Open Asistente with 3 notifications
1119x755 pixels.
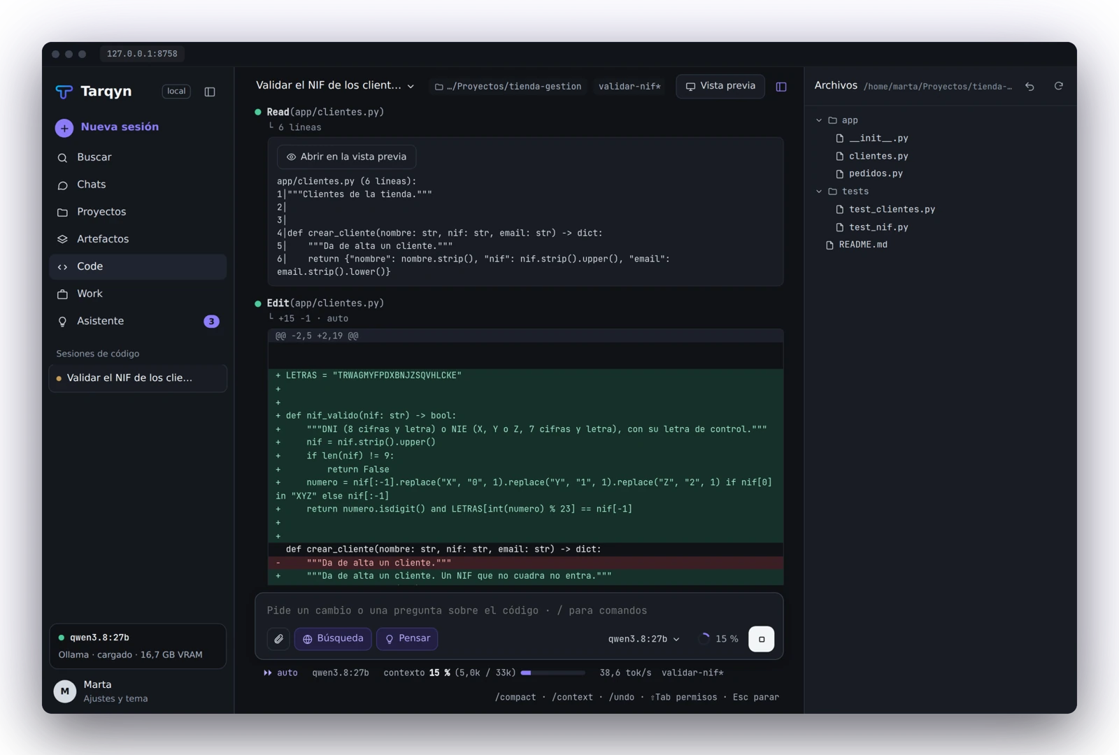[x=138, y=321]
